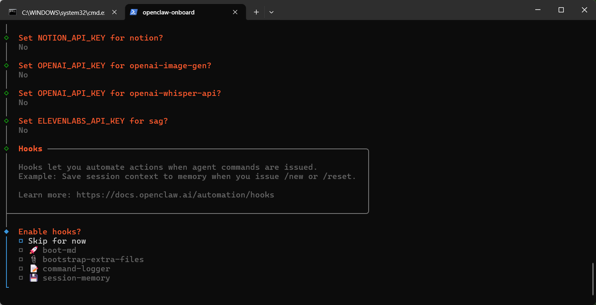This screenshot has width=596, height=305.
Task: Switch to the openclaw-onboard tab
Action: 177,12
